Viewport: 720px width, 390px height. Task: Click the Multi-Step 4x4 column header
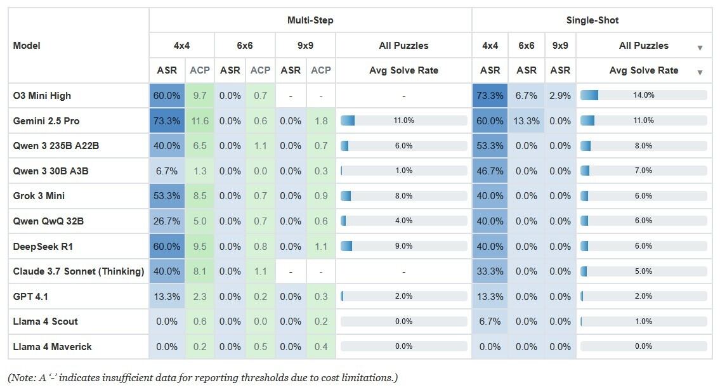coord(181,46)
